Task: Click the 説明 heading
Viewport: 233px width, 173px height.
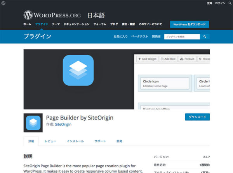Action: [28, 156]
